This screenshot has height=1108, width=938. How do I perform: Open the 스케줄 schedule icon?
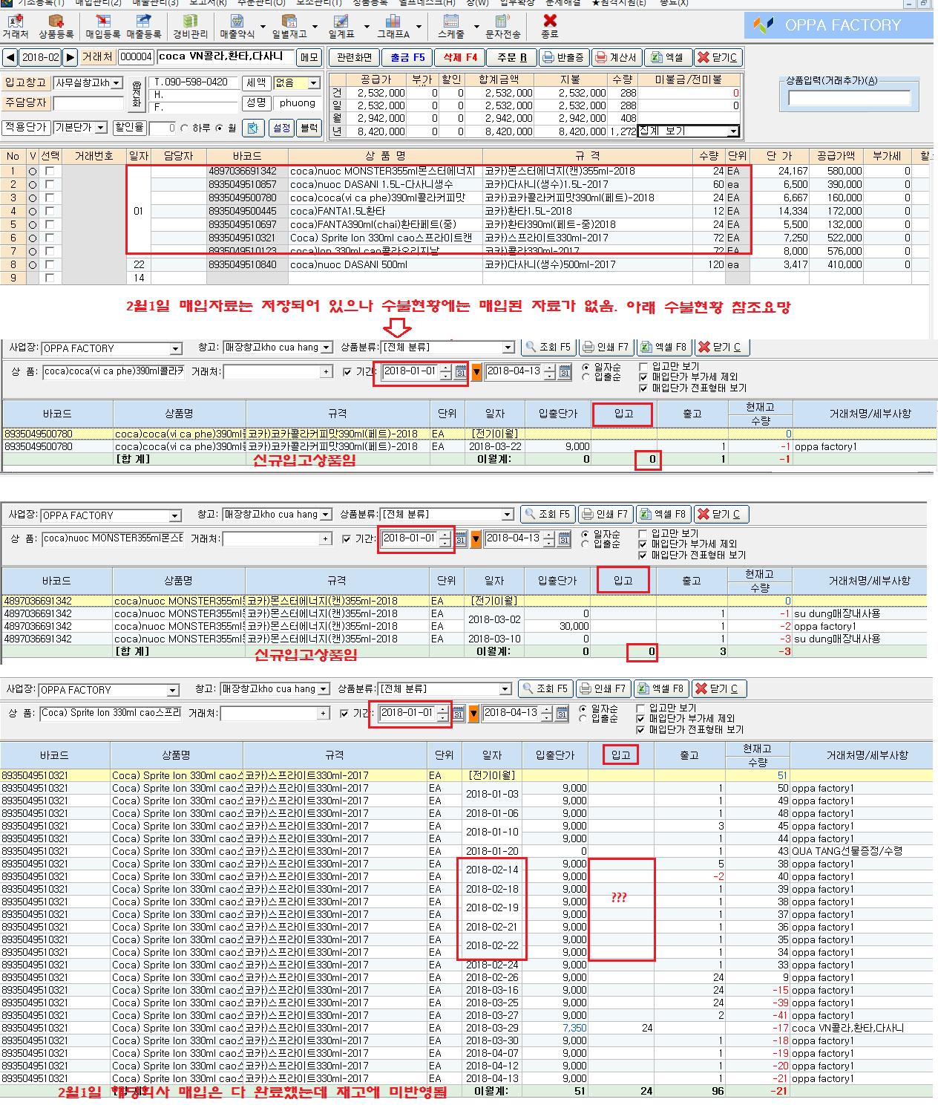point(450,27)
